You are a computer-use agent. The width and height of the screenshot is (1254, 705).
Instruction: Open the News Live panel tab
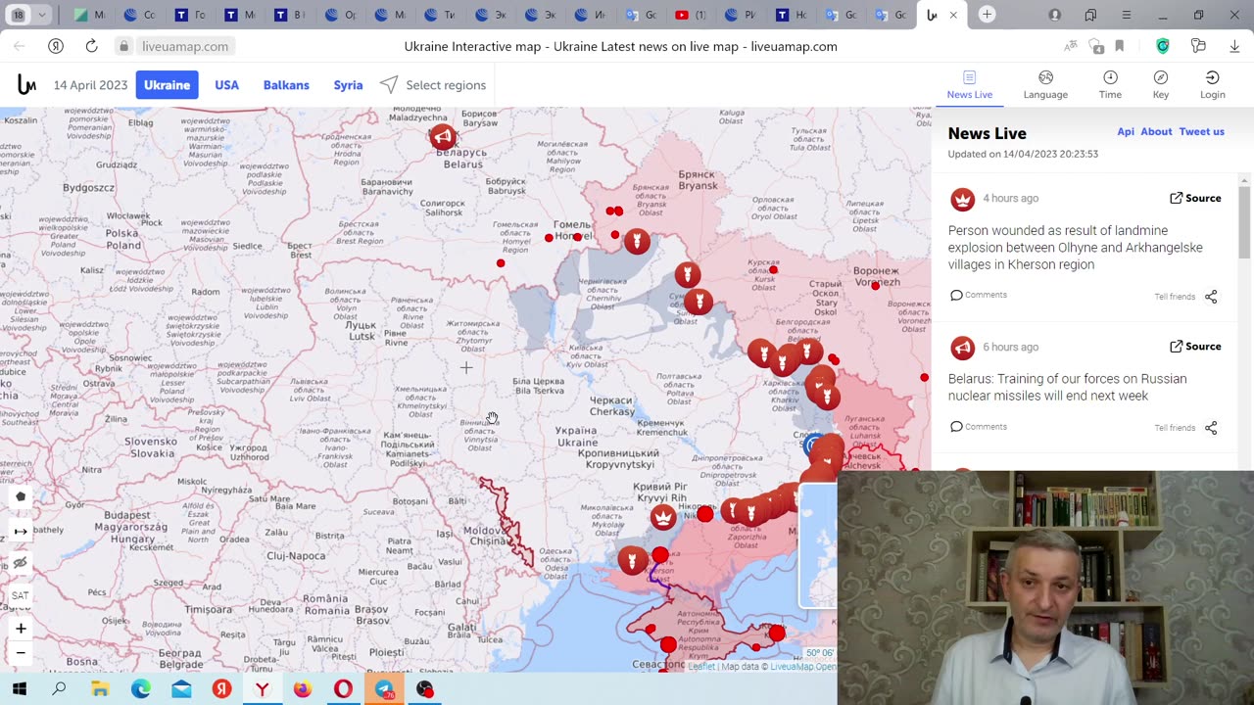(969, 85)
